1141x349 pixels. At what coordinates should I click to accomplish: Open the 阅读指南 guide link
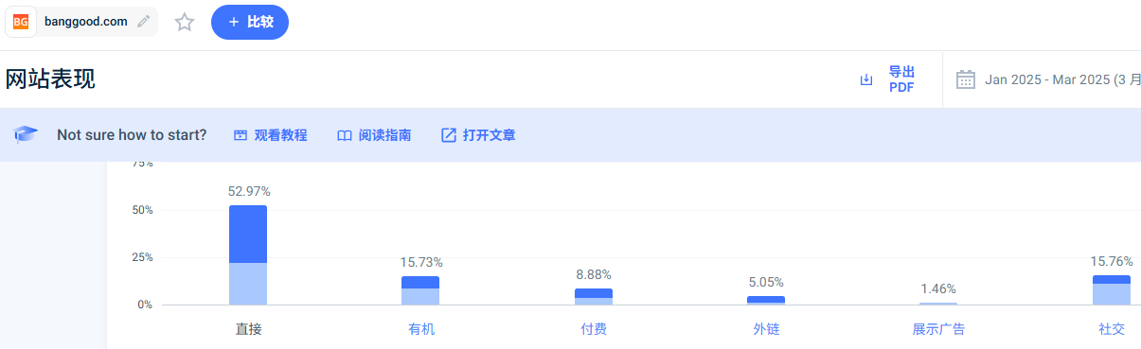click(384, 135)
